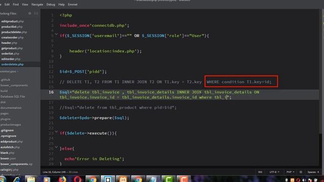Switch to Opera browser on the taskbar
Viewport: 324px width, 182px height.
pyautogui.click(x=77, y=179)
